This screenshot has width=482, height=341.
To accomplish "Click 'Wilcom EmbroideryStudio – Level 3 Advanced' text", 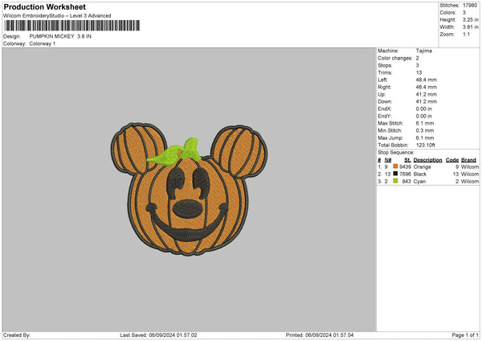I will 57,16.
